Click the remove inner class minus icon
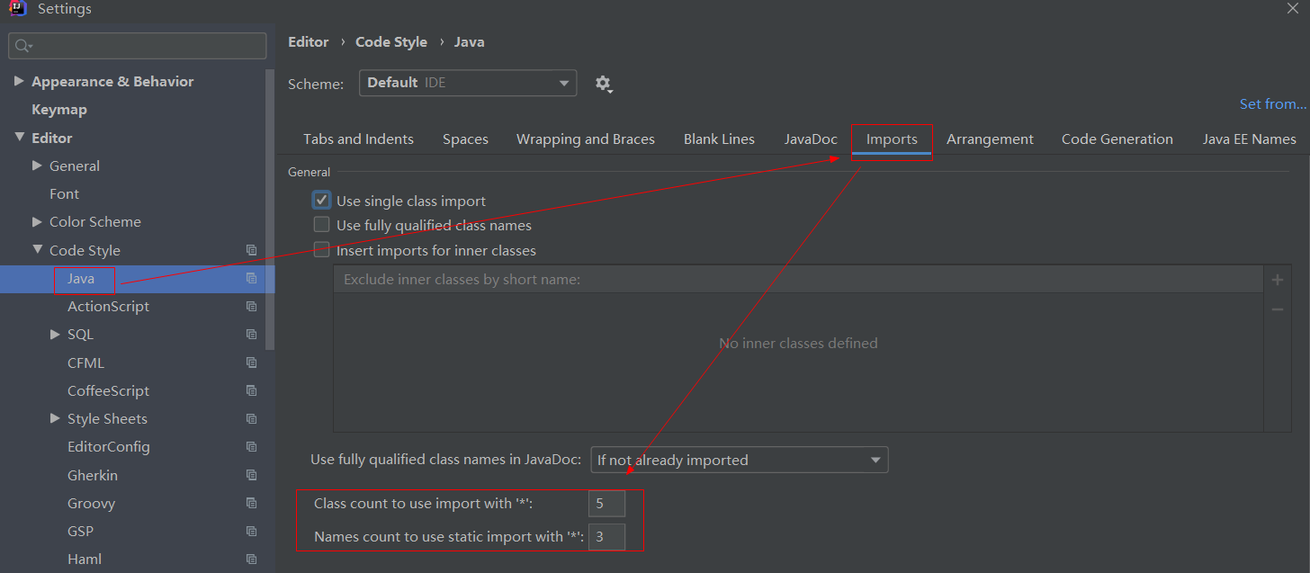Viewport: 1310px width, 573px height. (x=1277, y=309)
